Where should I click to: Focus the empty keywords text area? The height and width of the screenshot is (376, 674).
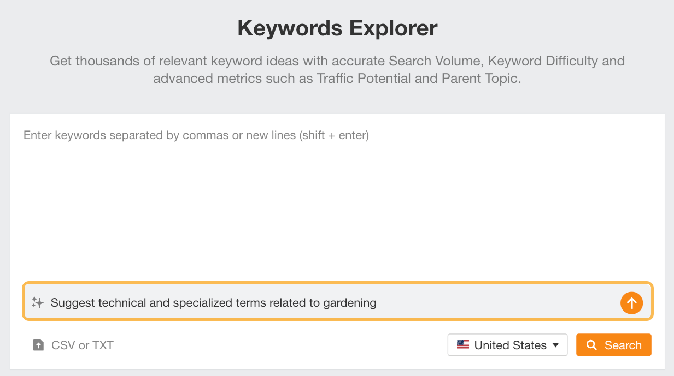coord(337,207)
